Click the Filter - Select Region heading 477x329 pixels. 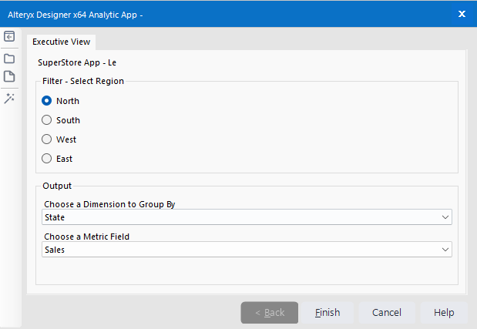[83, 81]
